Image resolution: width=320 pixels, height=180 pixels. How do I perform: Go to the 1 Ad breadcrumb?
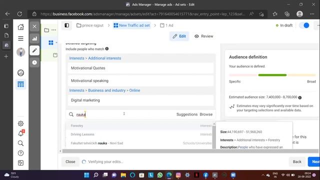[166, 25]
